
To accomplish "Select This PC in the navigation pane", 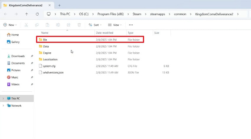I will coord(17,98).
